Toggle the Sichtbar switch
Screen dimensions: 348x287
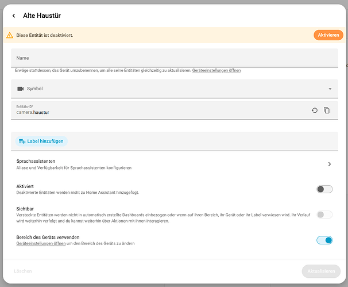pos(324,215)
